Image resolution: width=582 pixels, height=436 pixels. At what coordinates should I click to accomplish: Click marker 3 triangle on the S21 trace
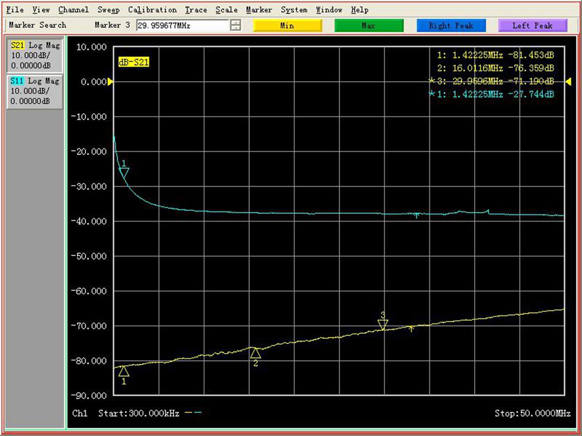coord(383,325)
